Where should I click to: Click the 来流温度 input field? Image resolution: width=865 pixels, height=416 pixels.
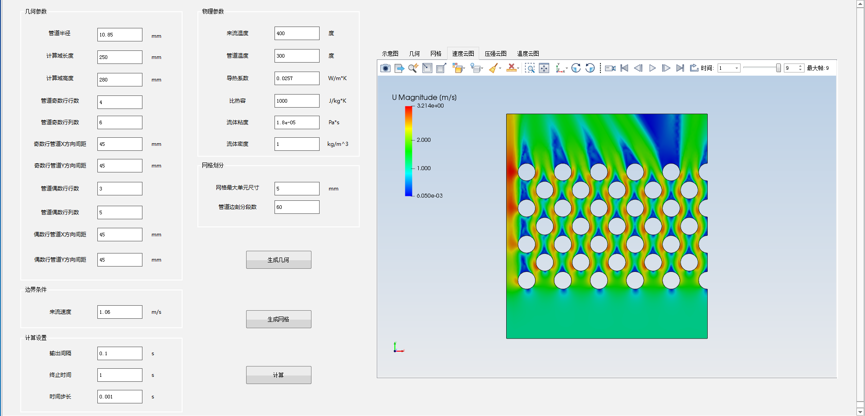point(297,33)
